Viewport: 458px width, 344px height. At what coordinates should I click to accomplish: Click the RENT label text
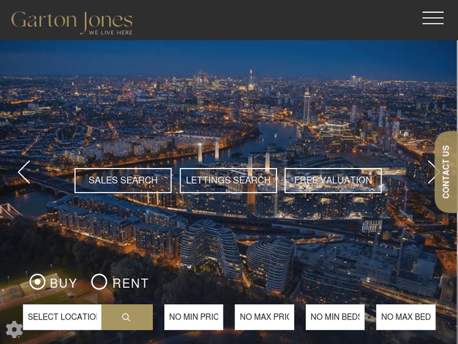[x=130, y=284]
